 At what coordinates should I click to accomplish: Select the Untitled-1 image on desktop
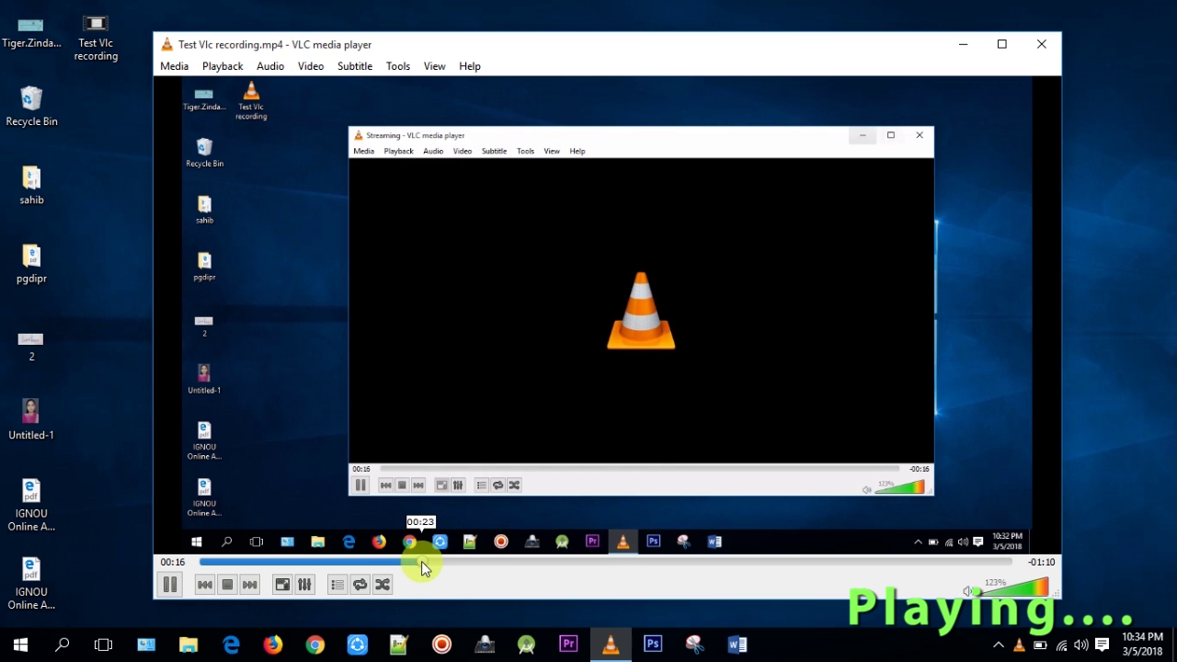31,419
